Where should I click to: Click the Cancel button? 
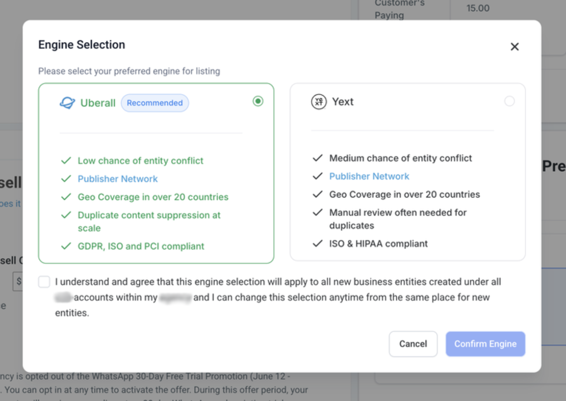413,344
